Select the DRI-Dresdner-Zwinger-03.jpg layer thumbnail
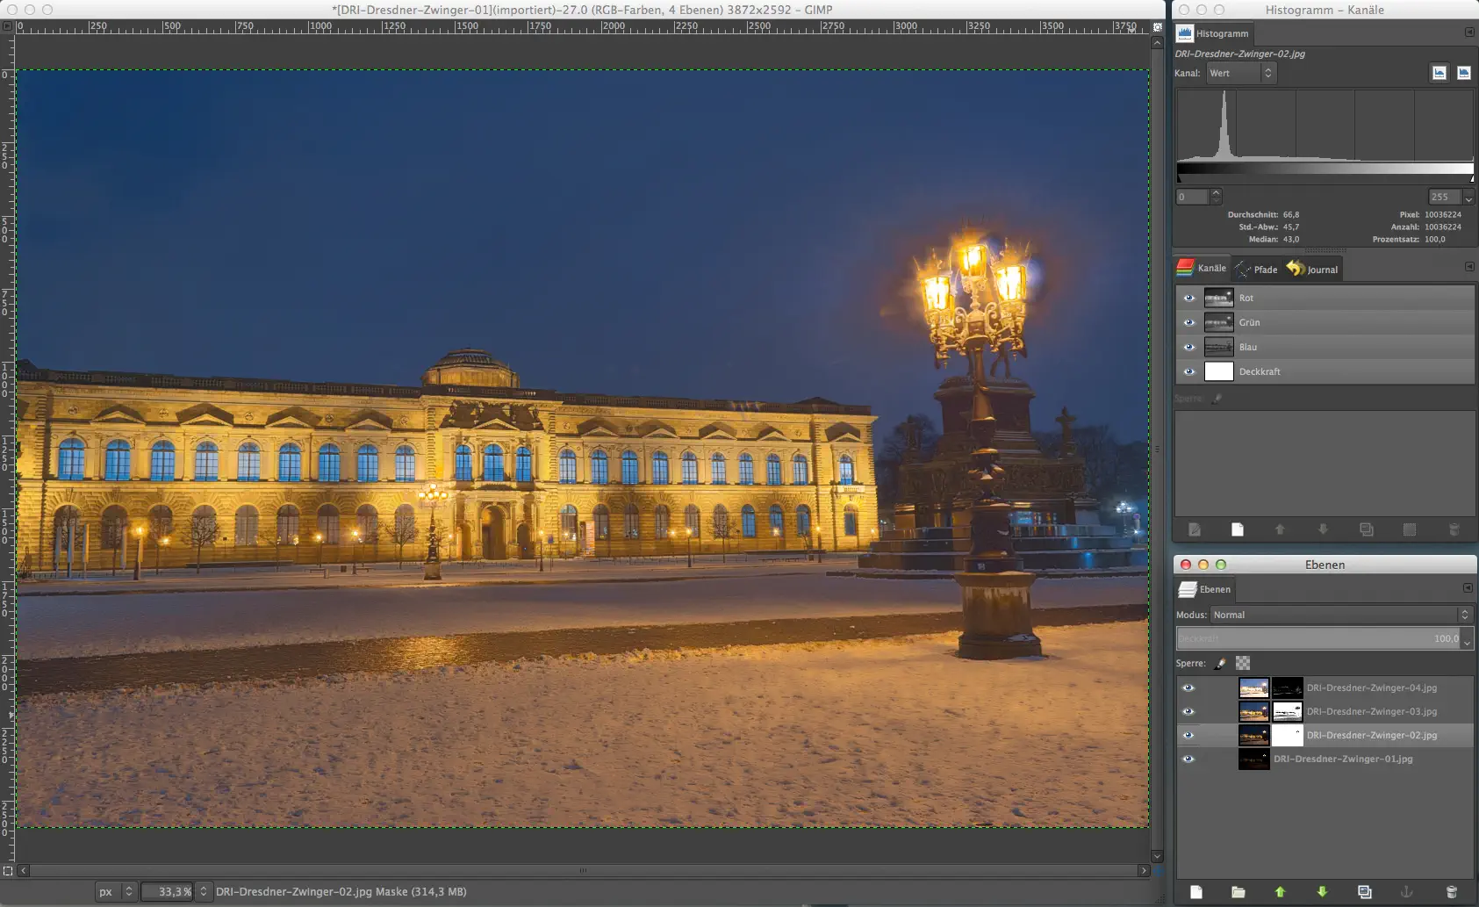The image size is (1479, 907). coord(1254,711)
